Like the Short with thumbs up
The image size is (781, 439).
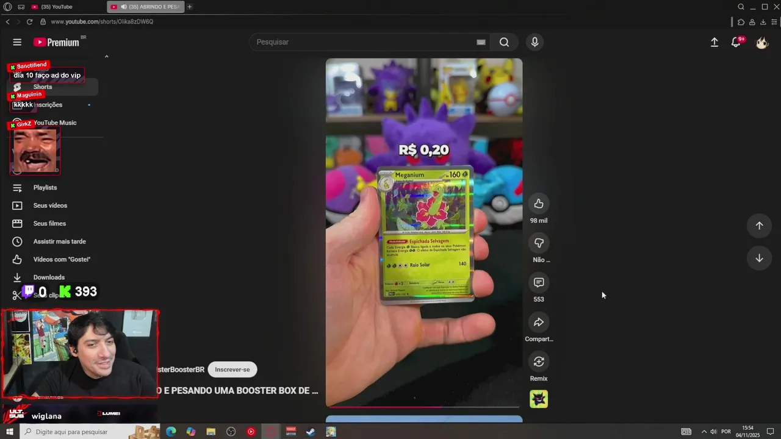click(x=539, y=204)
